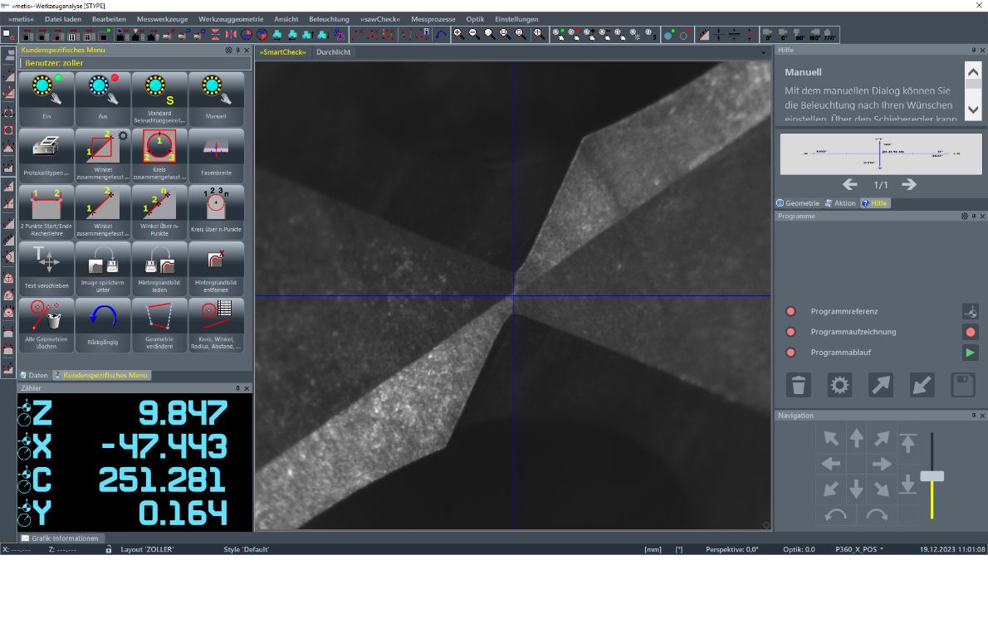Move axis up with Navigation up arrow
988x633 pixels.
pos(856,438)
